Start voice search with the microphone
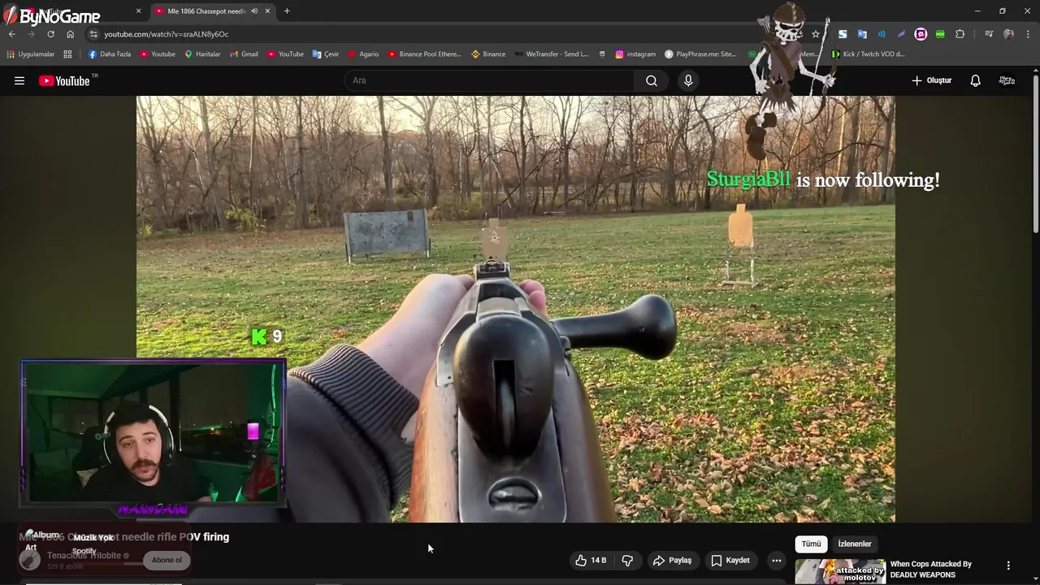This screenshot has height=585, width=1040. coord(688,80)
